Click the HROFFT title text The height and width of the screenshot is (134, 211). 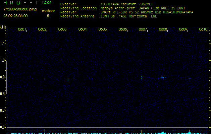click(21, 3)
